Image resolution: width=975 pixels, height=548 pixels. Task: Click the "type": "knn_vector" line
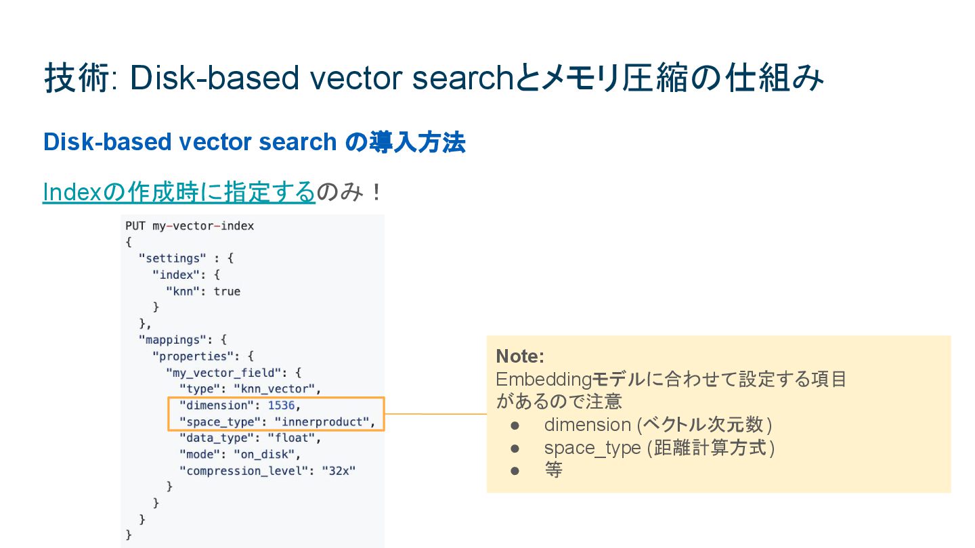tap(249, 389)
